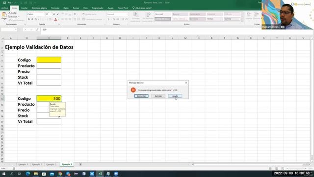Open the Ejemplo 2.1 sheet tab
The image size is (314, 177).
pyautogui.click(x=52, y=165)
